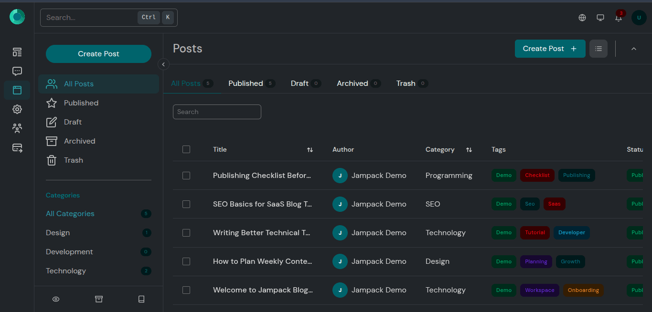652x312 pixels.
Task: Collapse the sidebar with chevron-left toggle
Action: [x=163, y=64]
